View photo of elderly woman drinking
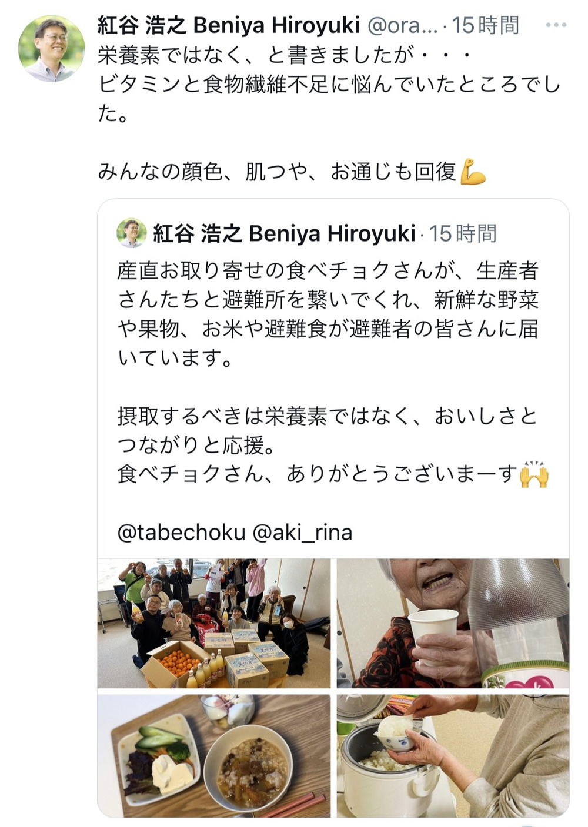Viewport: 588px width, 827px height. (x=453, y=623)
